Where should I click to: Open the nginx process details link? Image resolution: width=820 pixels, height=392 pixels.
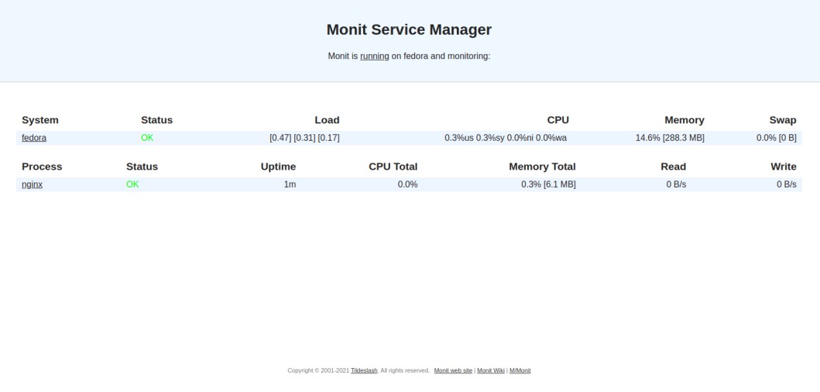tap(32, 184)
